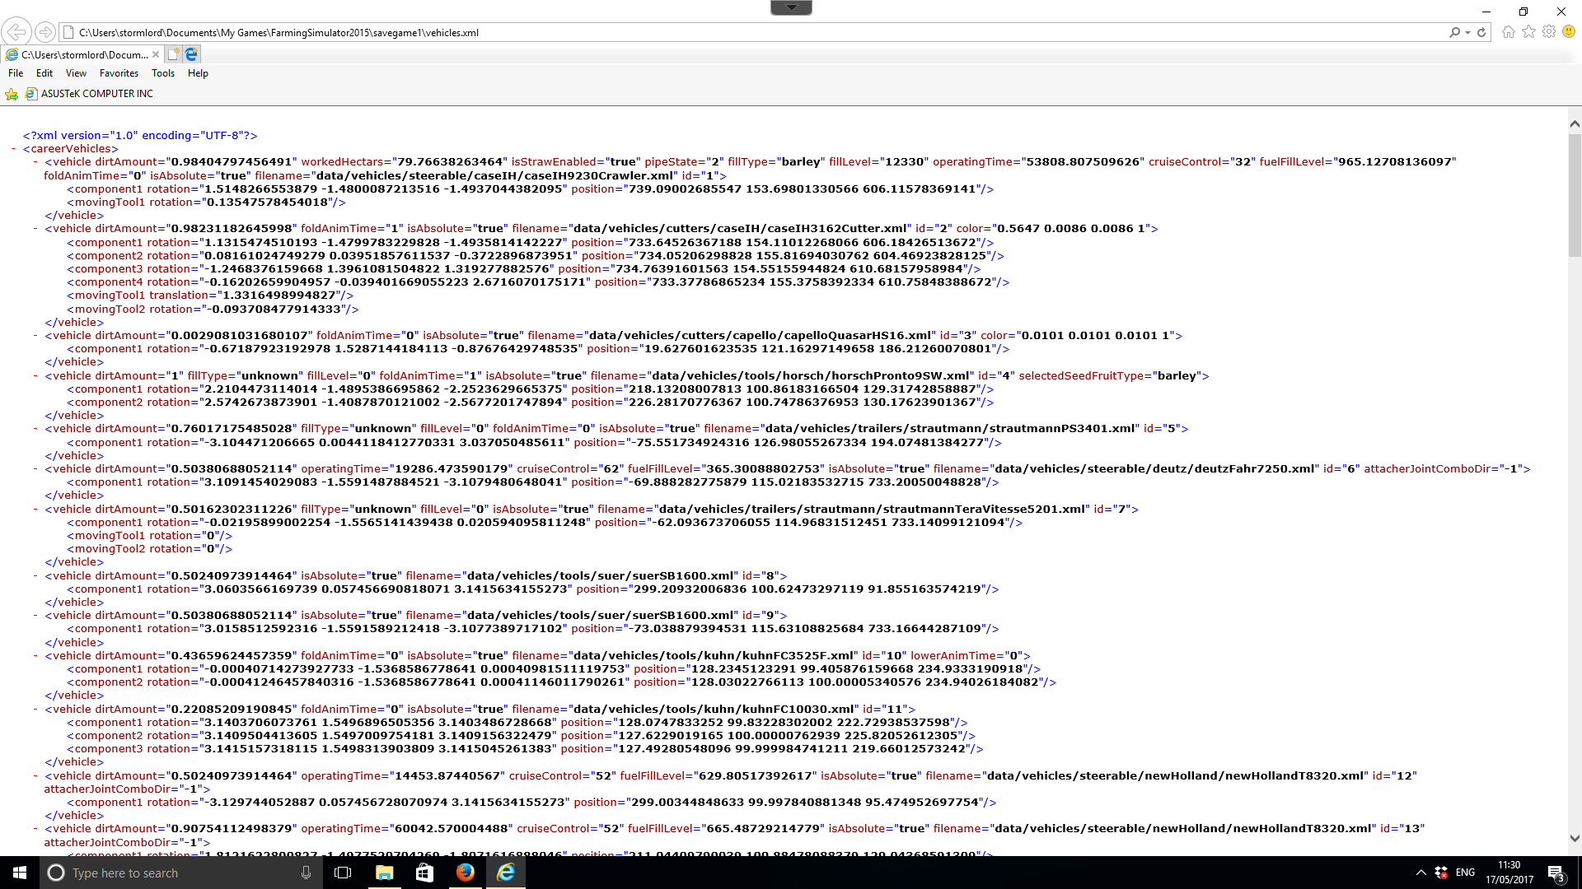The width and height of the screenshot is (1582, 889).
Task: Click the Dropbox tray icon
Action: (1441, 873)
